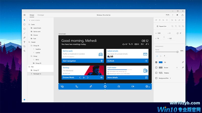The height and width of the screenshot is (113, 202).
Task: Click the Exclude Overlap boolean icon
Action: pos(183,26)
